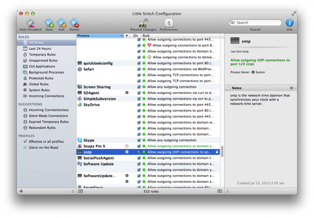
Task: Click the system gear icon on SDAgent row
Action: 127,93
